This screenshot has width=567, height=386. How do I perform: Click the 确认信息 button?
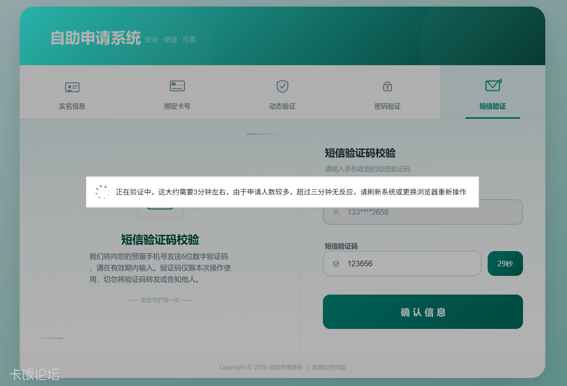click(x=422, y=312)
